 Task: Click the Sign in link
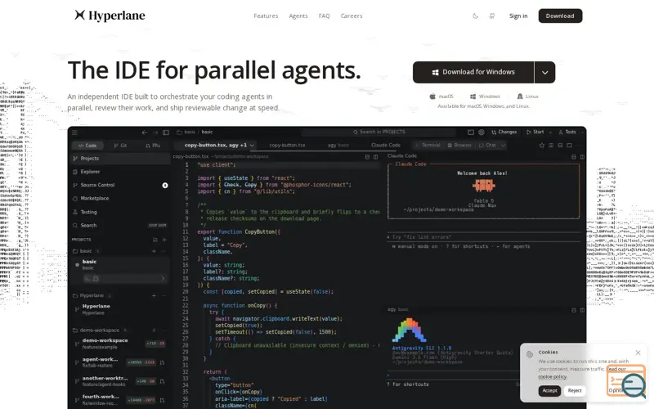518,16
